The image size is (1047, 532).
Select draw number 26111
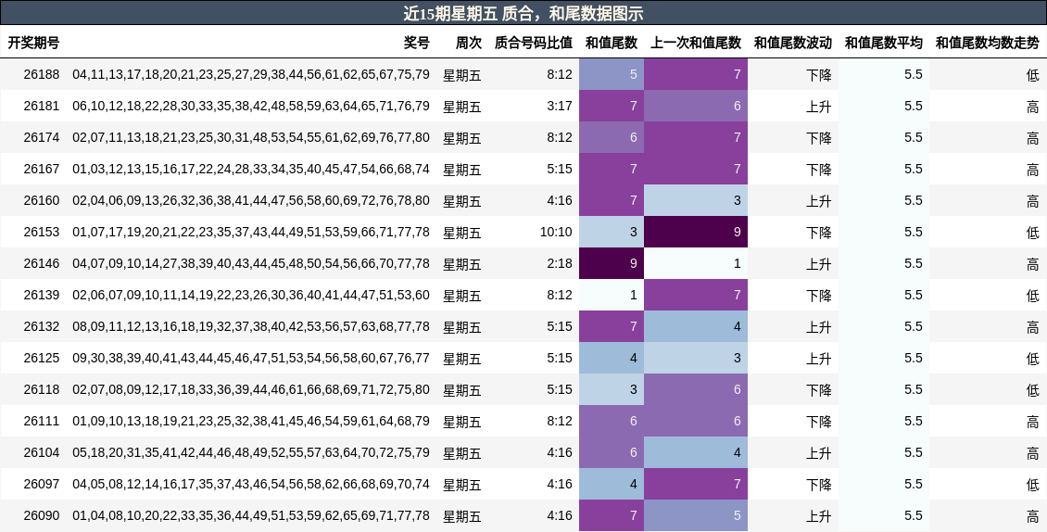point(42,421)
